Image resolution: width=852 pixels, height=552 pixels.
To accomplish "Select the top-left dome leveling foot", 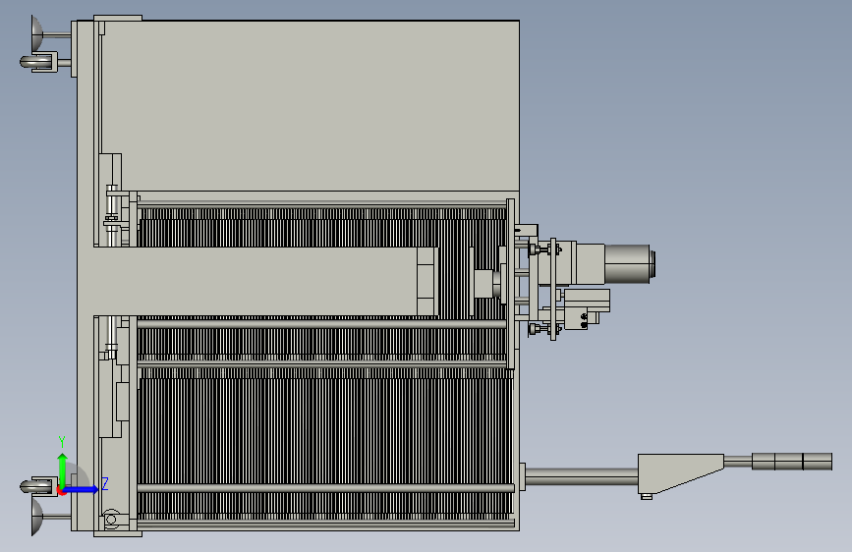I will click(36, 34).
